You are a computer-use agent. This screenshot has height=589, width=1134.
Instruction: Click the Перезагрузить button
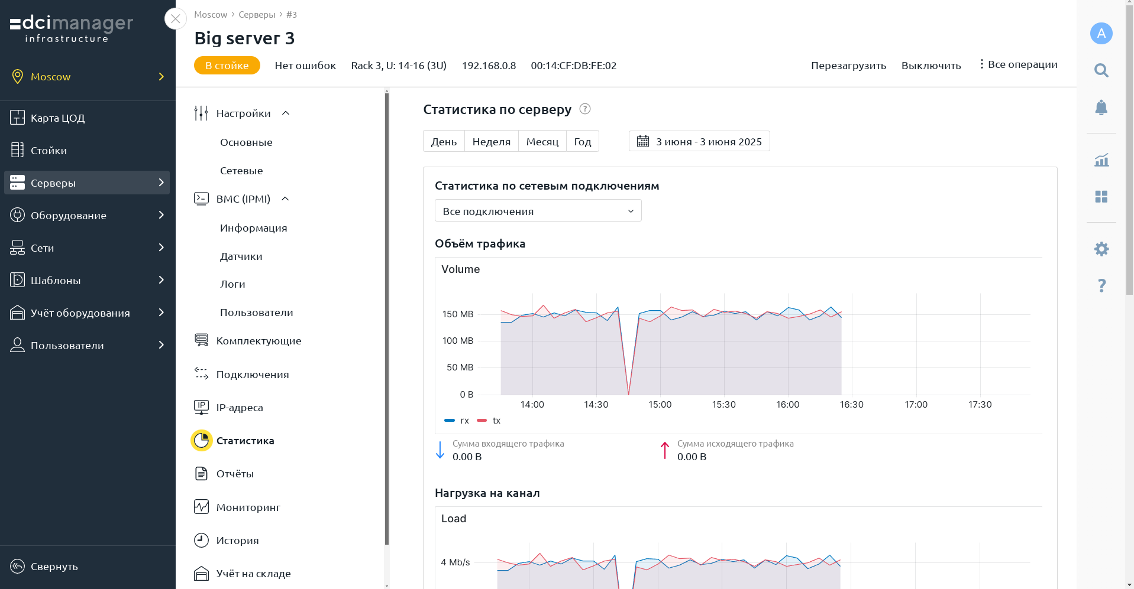(x=848, y=66)
